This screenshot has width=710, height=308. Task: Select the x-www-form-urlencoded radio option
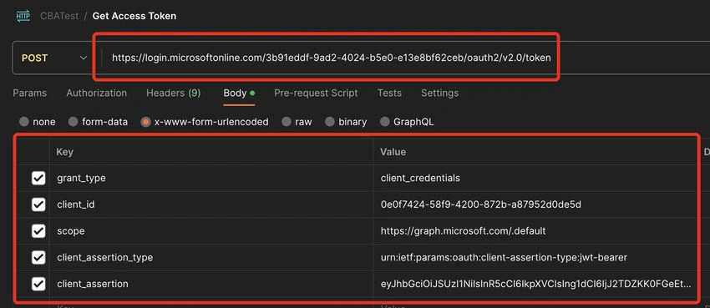145,122
